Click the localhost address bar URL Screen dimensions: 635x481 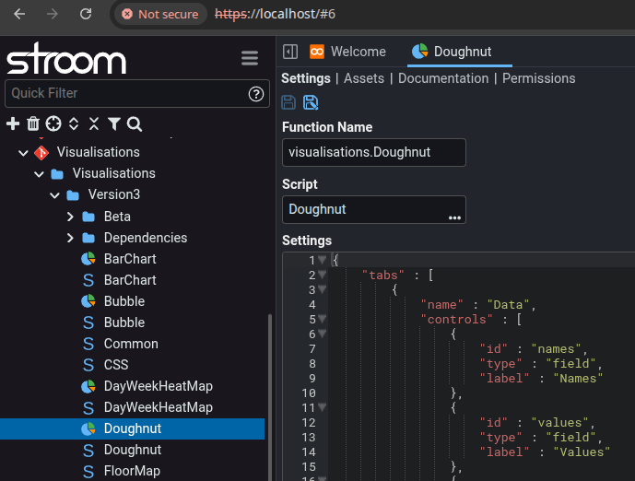(x=275, y=14)
